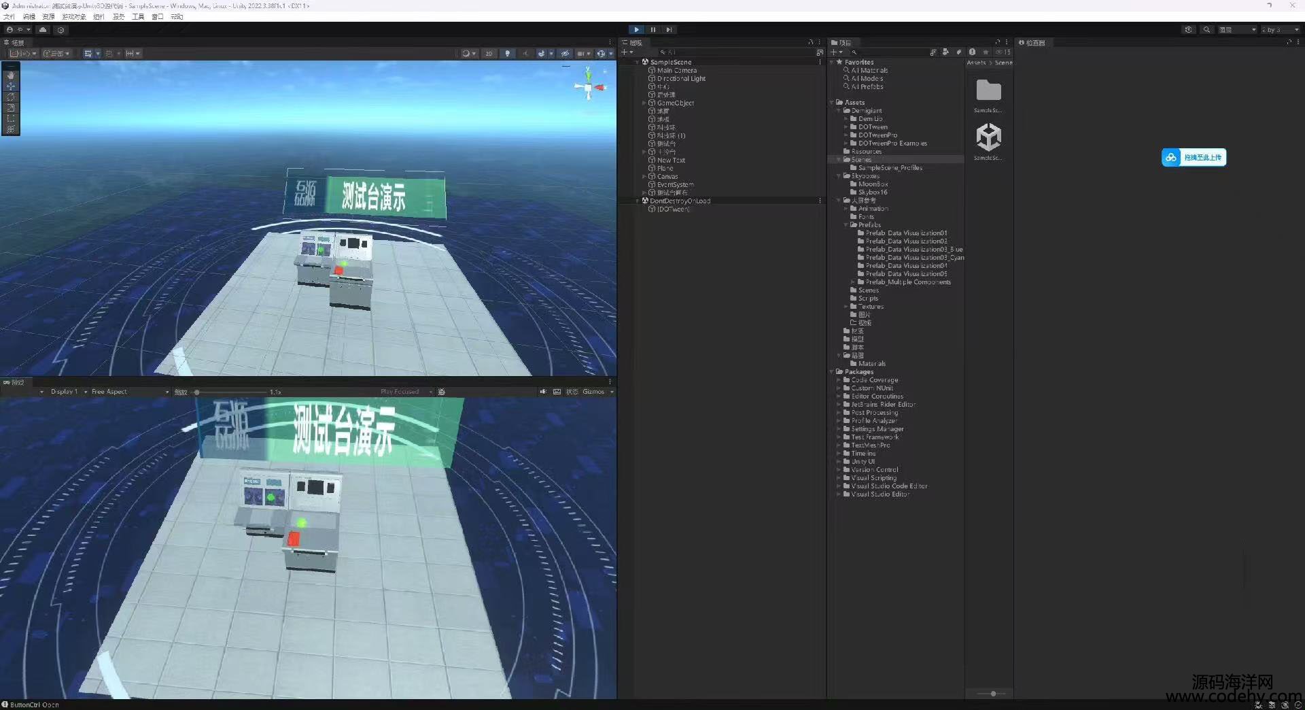The height and width of the screenshot is (710, 1305).
Task: Toggle Game view shortcuts keyboard icon
Action: click(x=557, y=392)
